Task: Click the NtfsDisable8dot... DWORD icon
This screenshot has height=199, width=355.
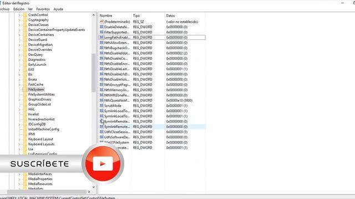Action: pyautogui.click(x=102, y=53)
